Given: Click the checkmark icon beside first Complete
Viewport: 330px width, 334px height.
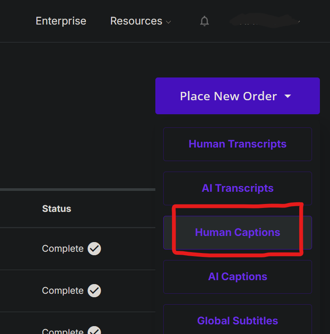Looking at the screenshot, I should 94,249.
